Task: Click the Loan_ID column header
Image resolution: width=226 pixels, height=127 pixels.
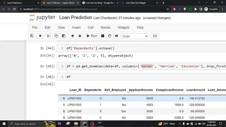Action: pos(75,90)
